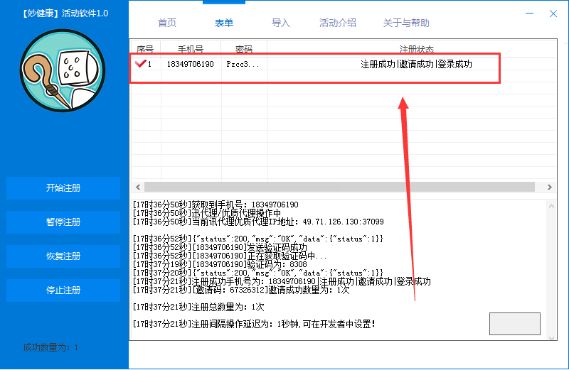
Task: Click the table's left scroll arrow
Action: click(x=138, y=187)
